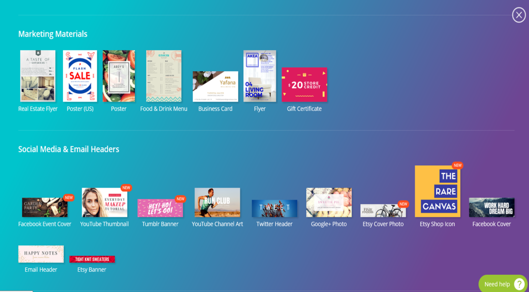529x292 pixels.
Task: Open the Facebook Event Cover thumbnail
Action: tap(44, 207)
